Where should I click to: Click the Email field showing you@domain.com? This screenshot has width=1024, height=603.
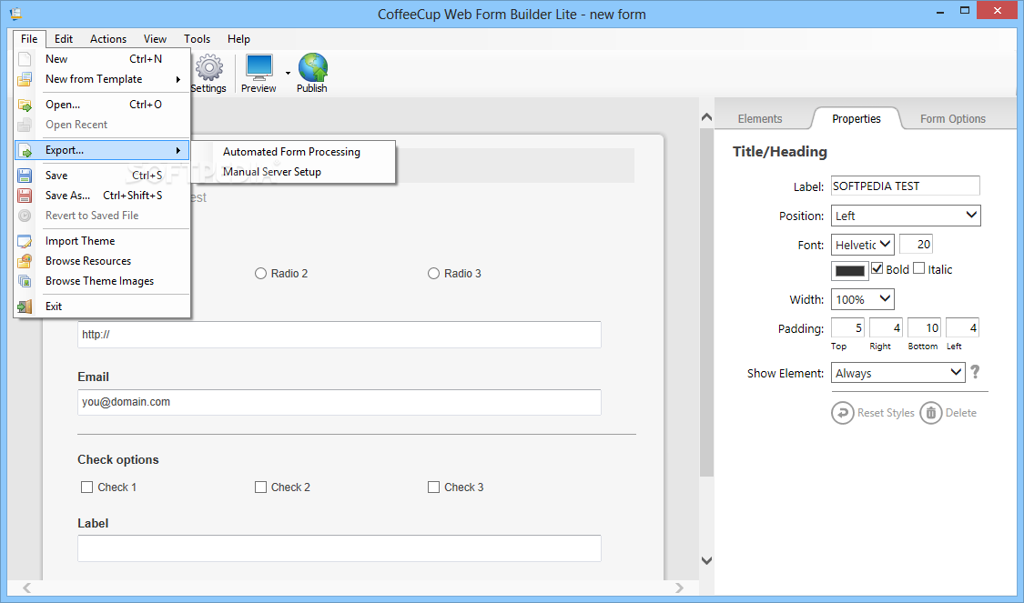pos(340,402)
